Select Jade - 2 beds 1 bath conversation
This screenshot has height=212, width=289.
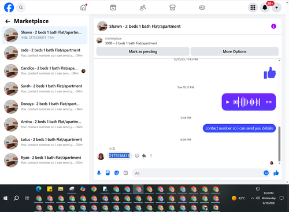click(45, 53)
